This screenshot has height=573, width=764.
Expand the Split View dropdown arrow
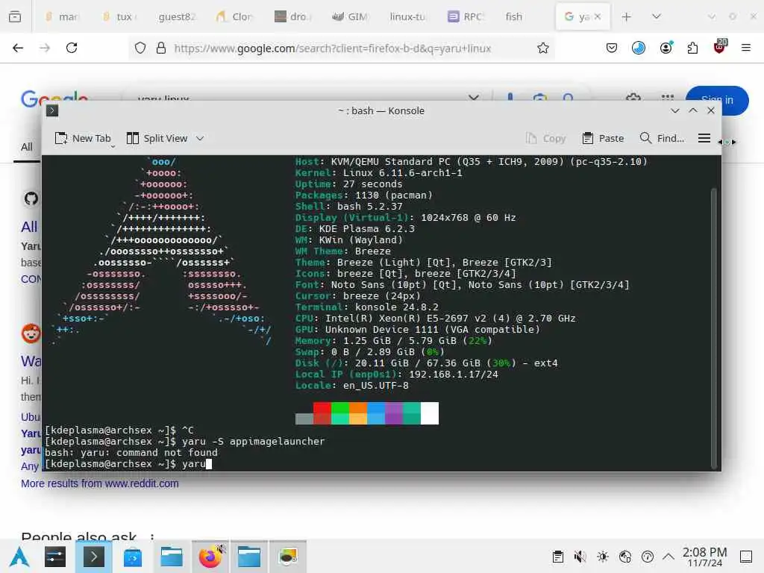(200, 138)
